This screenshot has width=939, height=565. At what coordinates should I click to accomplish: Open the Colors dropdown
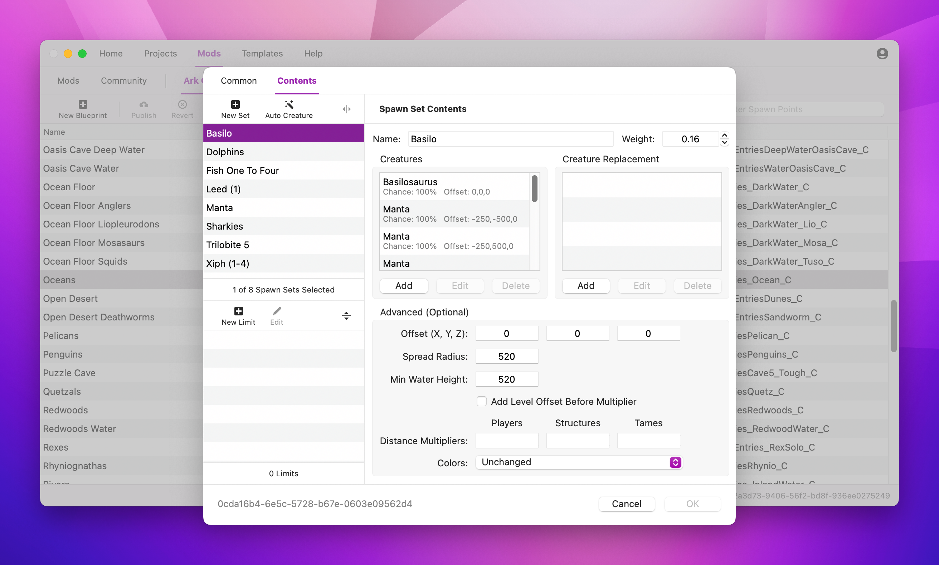(x=579, y=462)
